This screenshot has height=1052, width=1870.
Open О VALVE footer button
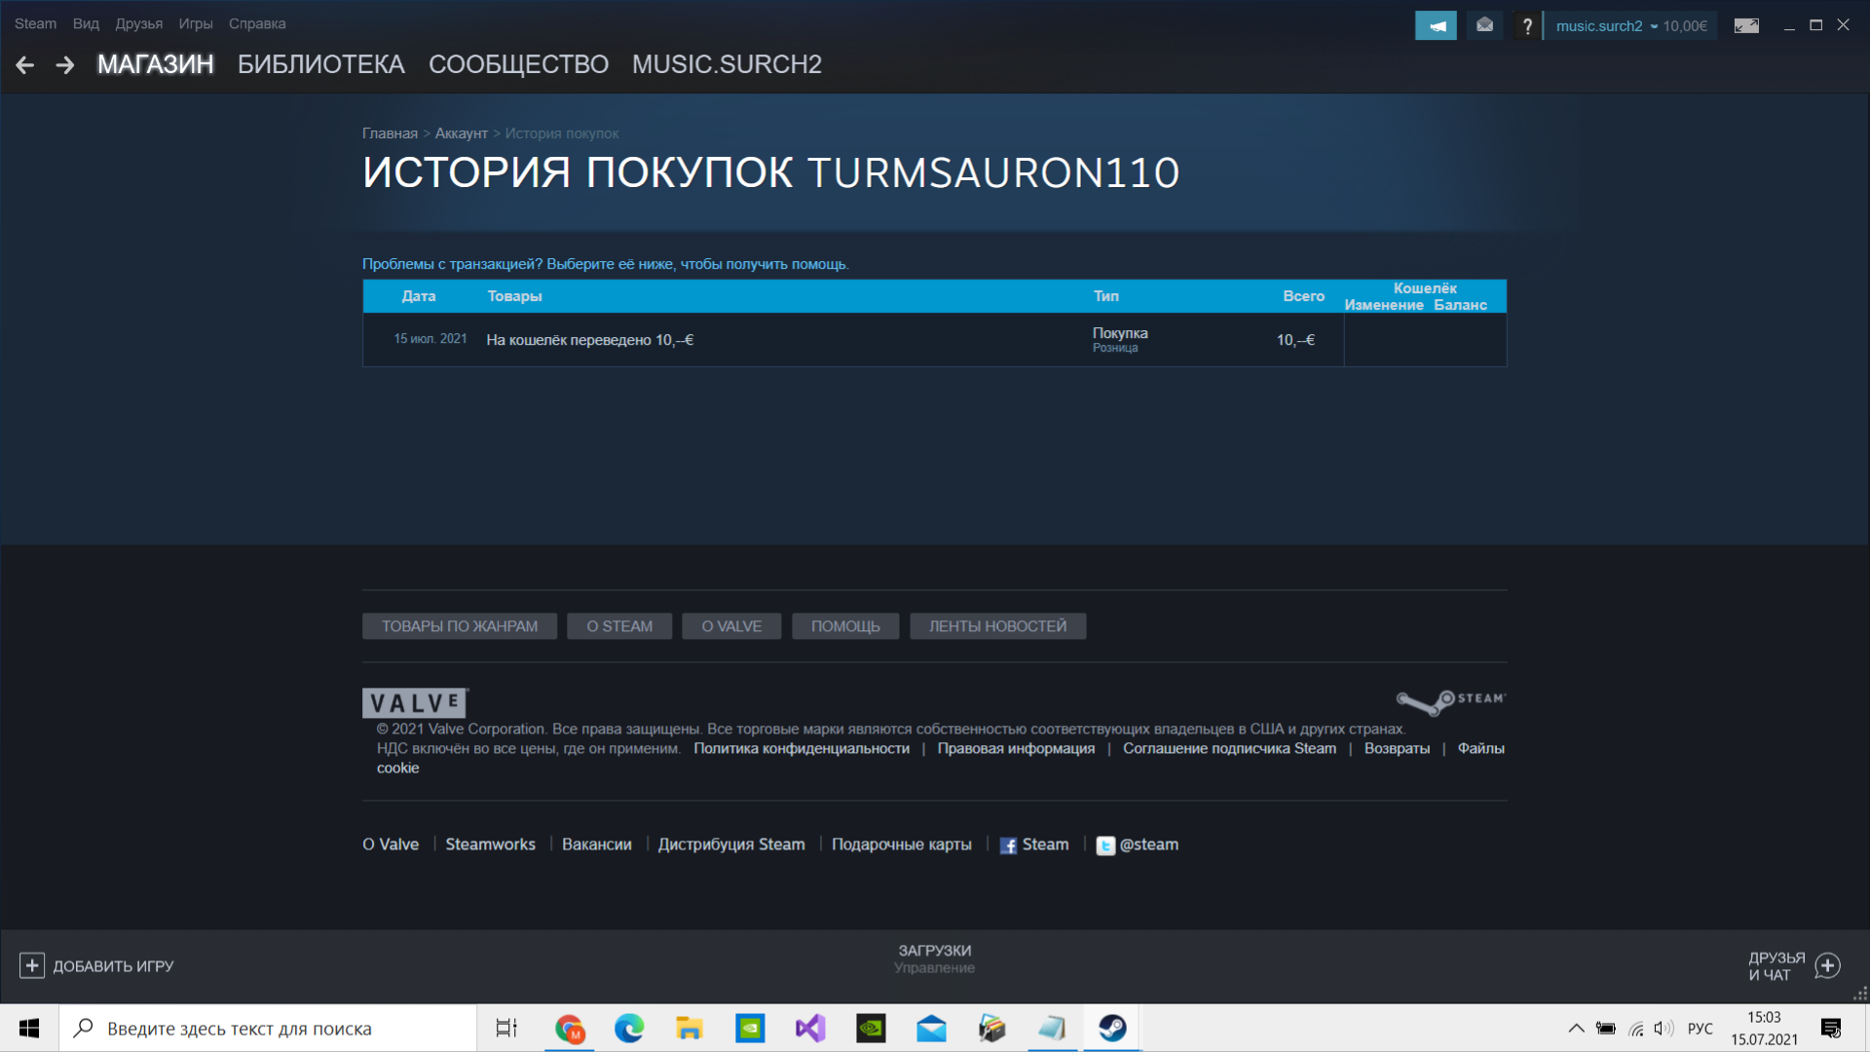[x=731, y=626]
